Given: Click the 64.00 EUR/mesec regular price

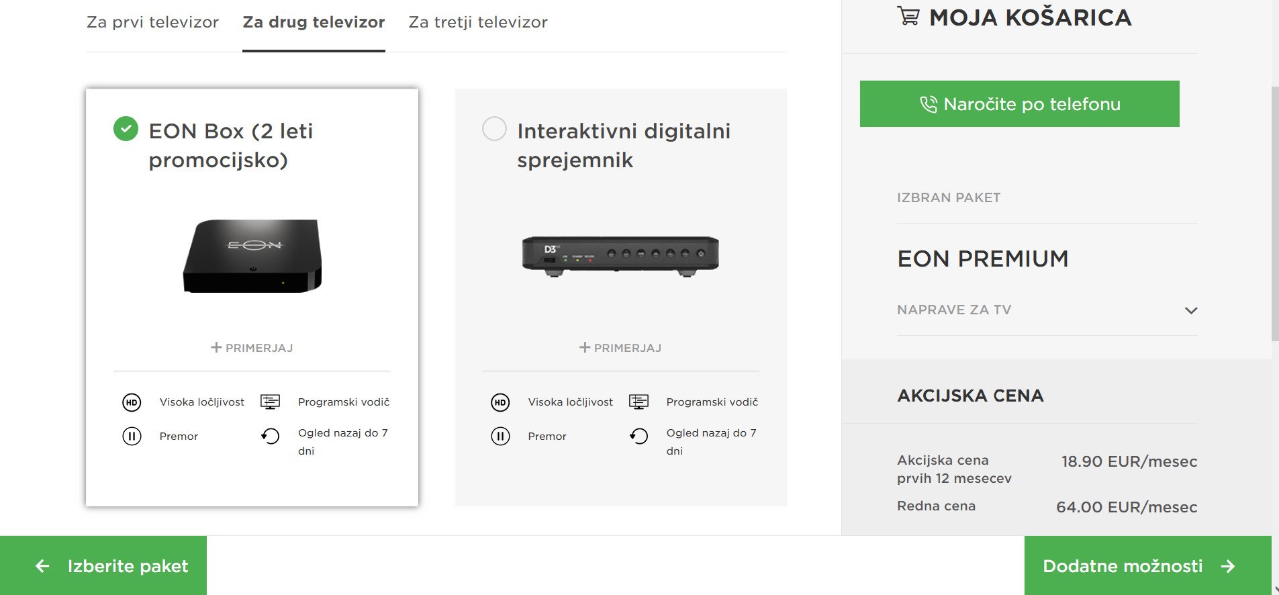Looking at the screenshot, I should pos(1127,507).
